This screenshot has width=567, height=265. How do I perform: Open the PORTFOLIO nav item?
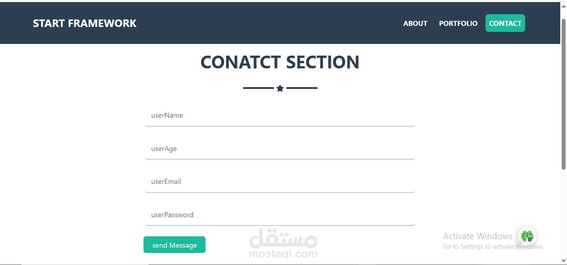(x=458, y=23)
